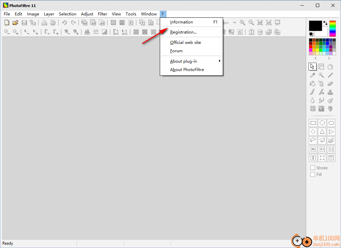This screenshot has width=341, height=248.
Task: Select the Eraser tool
Action: tap(330, 83)
